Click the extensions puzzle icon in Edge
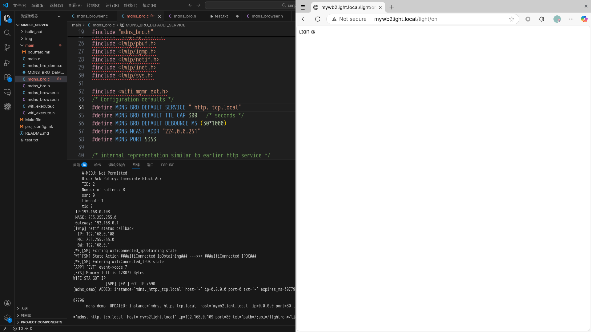Viewport: 591px width, 332px height. tap(542, 19)
